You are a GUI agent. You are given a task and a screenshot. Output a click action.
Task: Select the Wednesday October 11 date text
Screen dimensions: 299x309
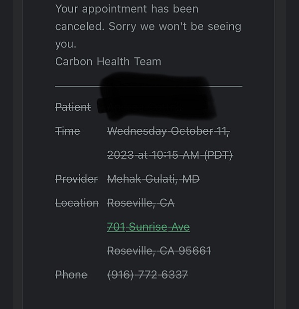168,131
